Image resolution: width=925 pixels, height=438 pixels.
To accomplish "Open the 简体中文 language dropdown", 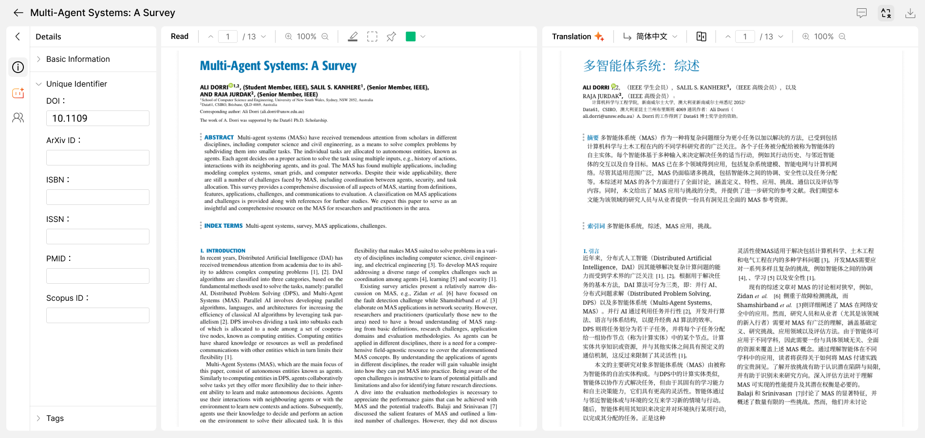I will click(651, 36).
